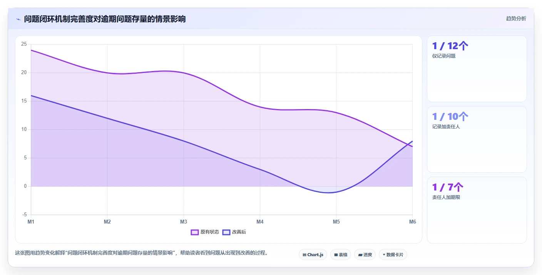542x275 pixels.
Task: Click the 改善后 line dip at M5
Action: coord(336,192)
